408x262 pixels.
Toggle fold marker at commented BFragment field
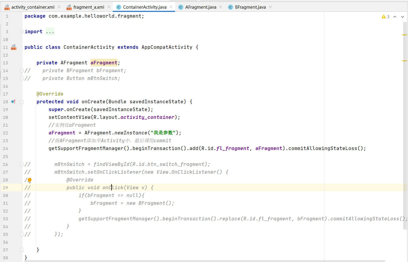[22, 71]
